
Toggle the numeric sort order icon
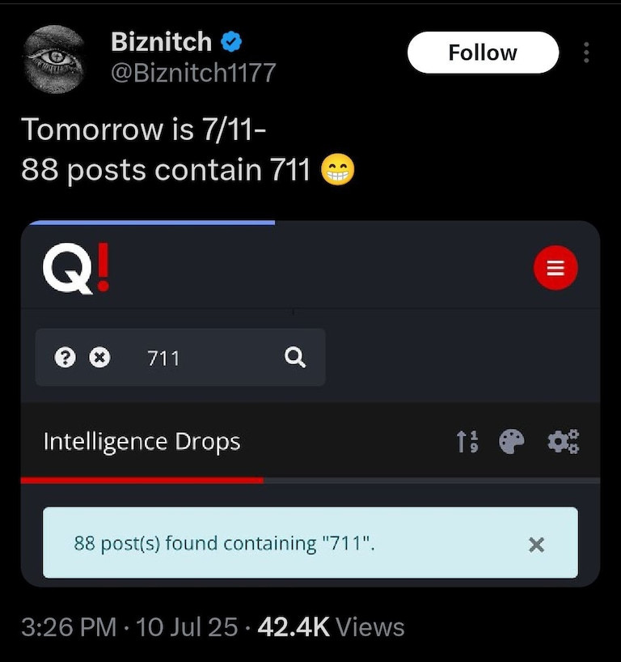[x=467, y=442]
